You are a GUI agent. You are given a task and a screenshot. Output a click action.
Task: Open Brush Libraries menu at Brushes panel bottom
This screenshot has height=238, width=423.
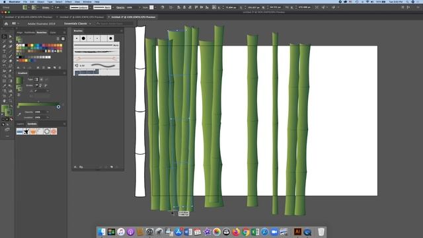pos(75,167)
